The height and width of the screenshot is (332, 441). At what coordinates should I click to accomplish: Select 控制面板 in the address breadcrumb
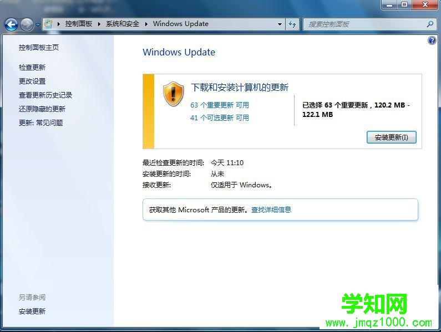[79, 24]
